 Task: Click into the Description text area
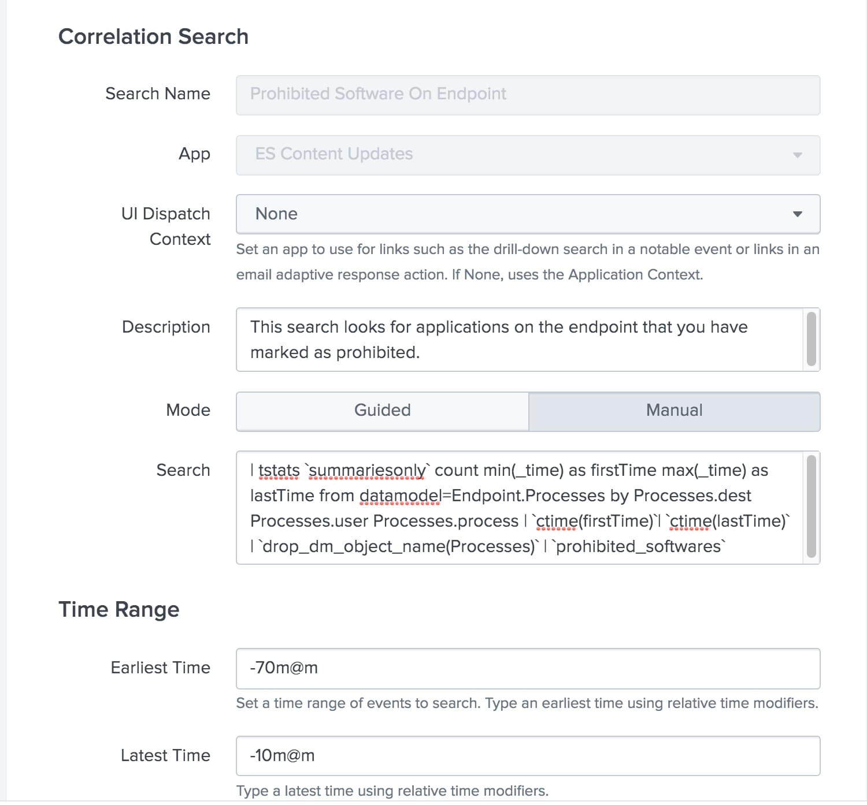[520, 340]
